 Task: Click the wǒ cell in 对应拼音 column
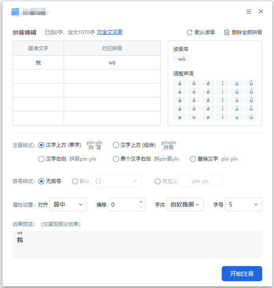tap(112, 62)
